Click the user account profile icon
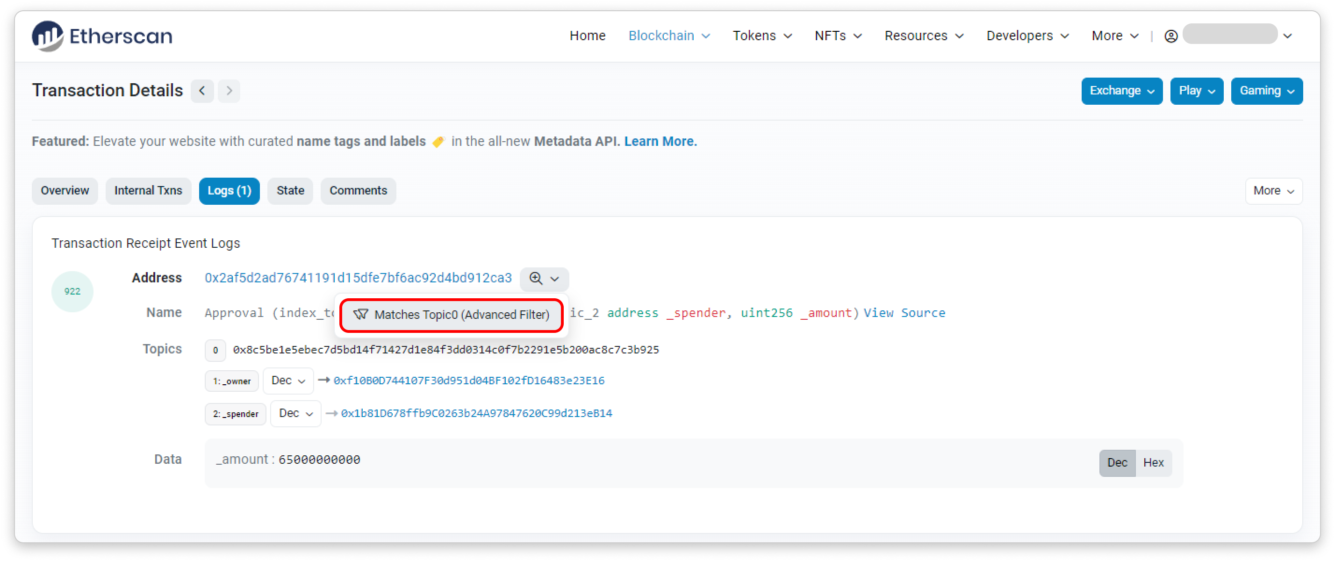Image resolution: width=1335 pixels, height=561 pixels. 1171,36
